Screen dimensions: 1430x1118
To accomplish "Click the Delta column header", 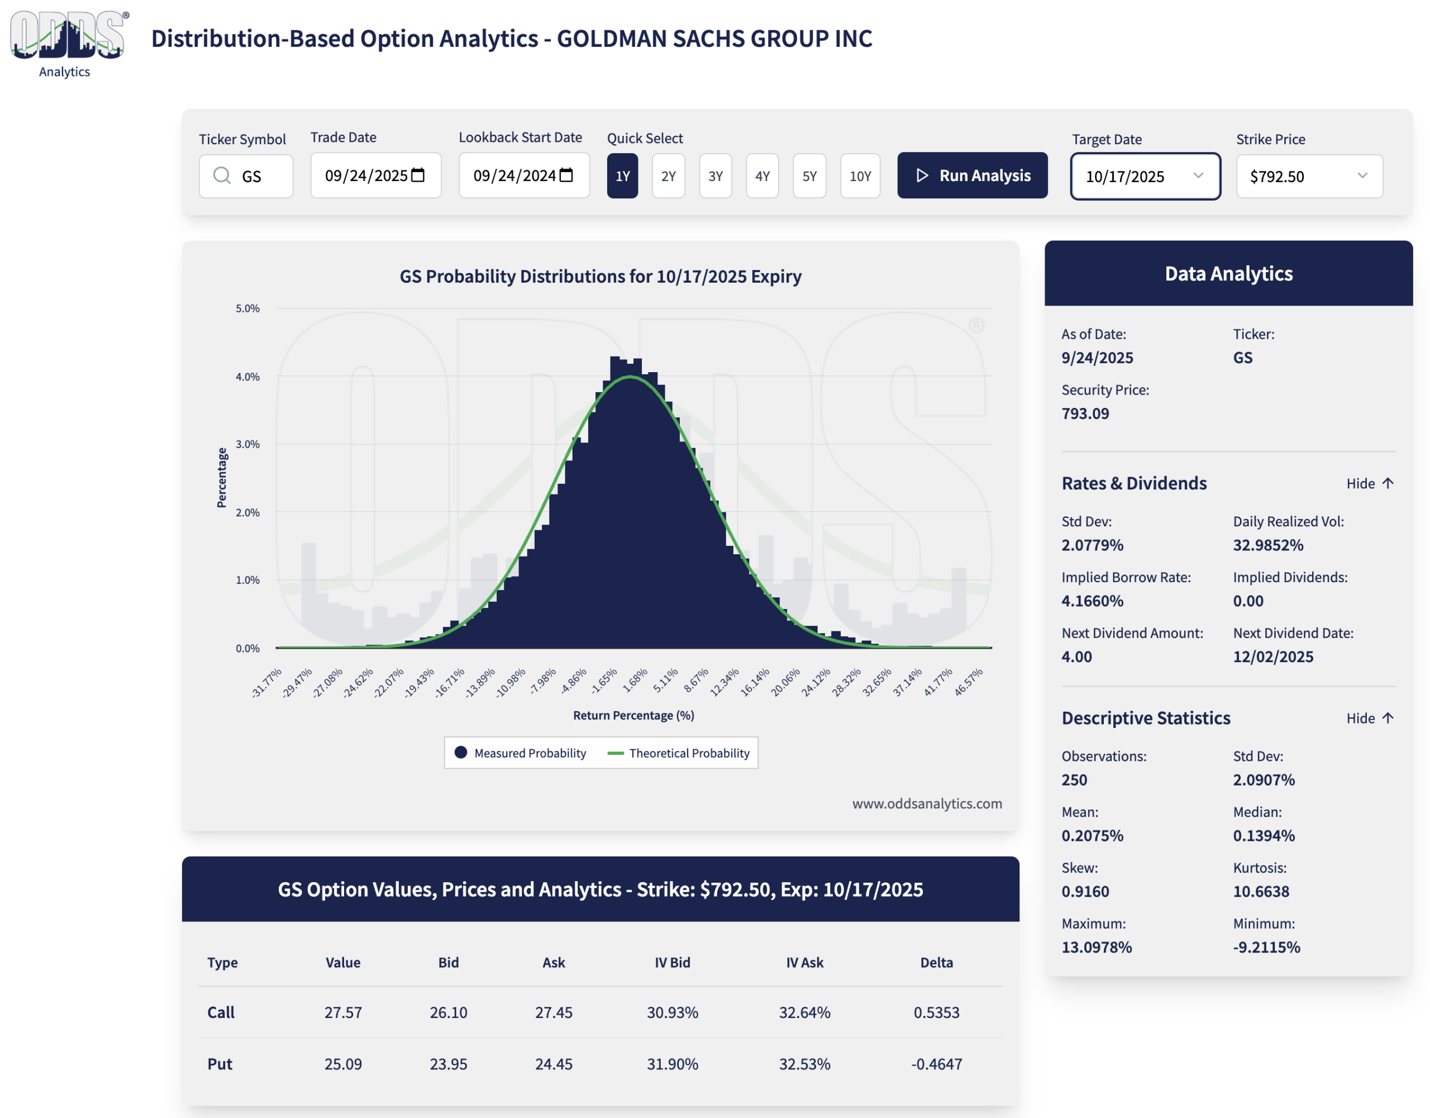I will point(936,962).
